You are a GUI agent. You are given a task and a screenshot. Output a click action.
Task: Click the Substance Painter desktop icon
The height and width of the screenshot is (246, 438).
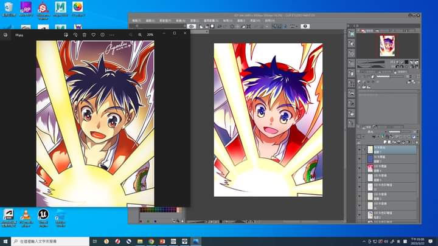pos(43,10)
